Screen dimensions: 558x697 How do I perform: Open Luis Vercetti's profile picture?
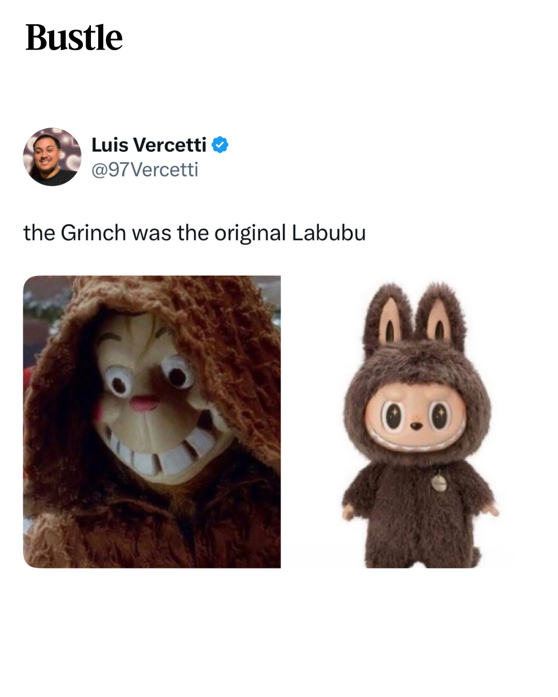[x=52, y=156]
